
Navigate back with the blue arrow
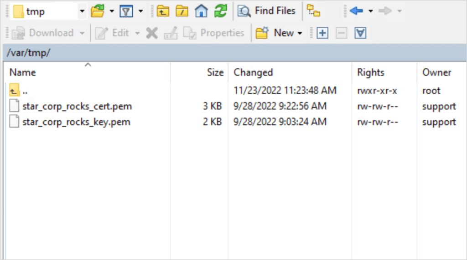coord(356,11)
